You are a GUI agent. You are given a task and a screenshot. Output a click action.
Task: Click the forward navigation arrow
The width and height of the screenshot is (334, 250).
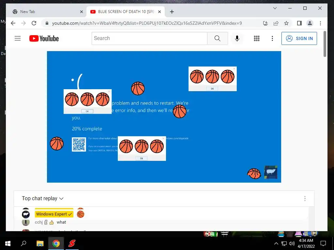[x=23, y=23]
